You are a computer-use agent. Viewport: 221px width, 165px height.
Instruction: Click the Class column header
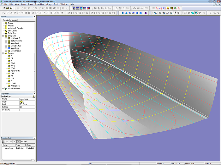[x=28, y=145]
